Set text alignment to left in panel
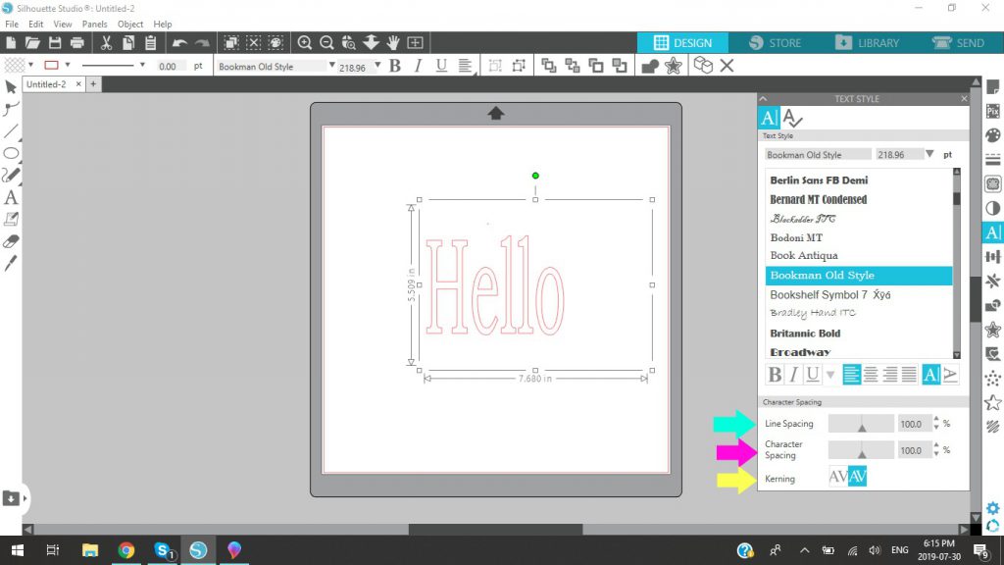This screenshot has width=1004, height=565. (852, 374)
